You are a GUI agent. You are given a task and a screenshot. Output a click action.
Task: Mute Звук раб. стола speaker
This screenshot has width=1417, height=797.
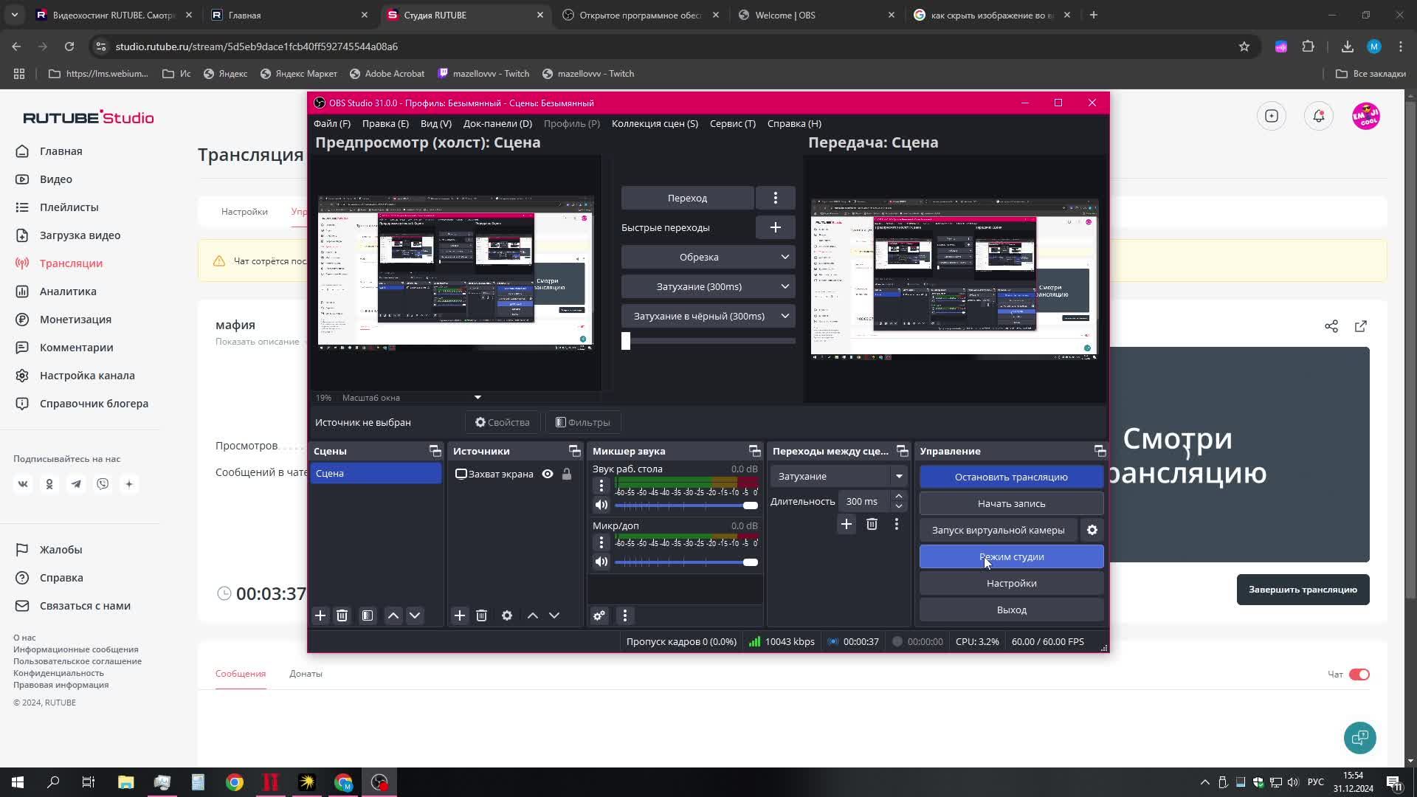(x=601, y=506)
